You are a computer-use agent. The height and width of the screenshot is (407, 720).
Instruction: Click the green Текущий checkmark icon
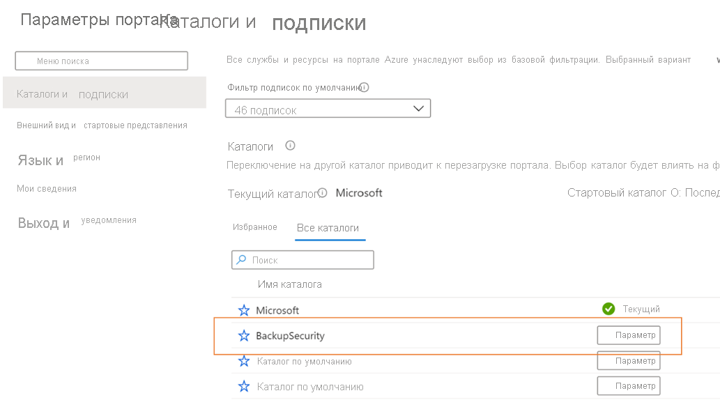click(x=608, y=307)
